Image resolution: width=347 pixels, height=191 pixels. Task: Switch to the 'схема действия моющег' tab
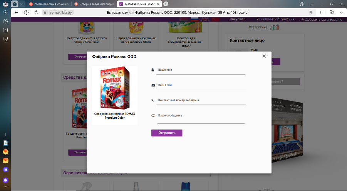tap(49, 4)
